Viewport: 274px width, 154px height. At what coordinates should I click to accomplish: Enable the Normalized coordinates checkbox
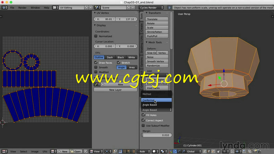point(96,36)
